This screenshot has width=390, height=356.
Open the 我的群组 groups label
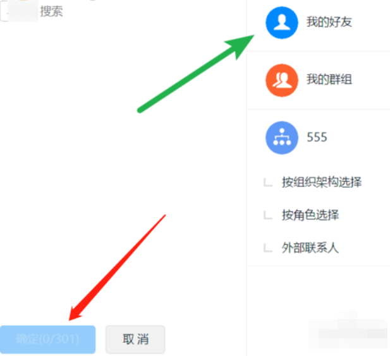coord(329,80)
